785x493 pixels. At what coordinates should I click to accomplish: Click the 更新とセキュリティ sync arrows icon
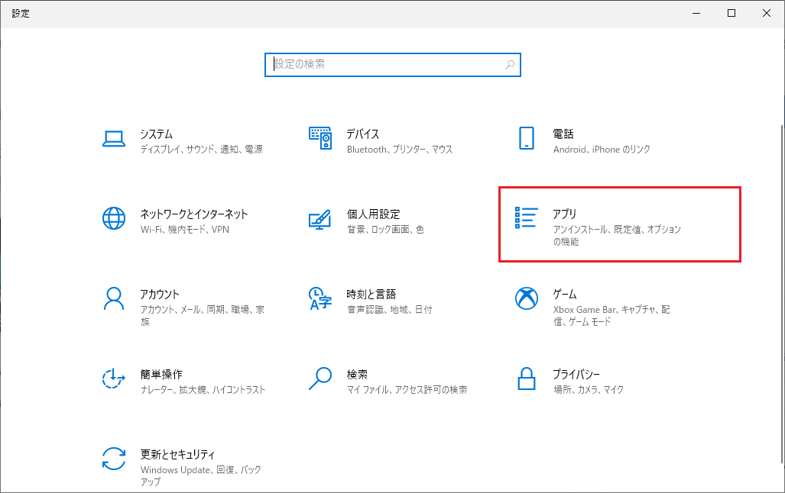[x=113, y=459]
